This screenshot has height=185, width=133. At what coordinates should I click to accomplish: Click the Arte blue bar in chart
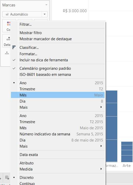[127, 152]
